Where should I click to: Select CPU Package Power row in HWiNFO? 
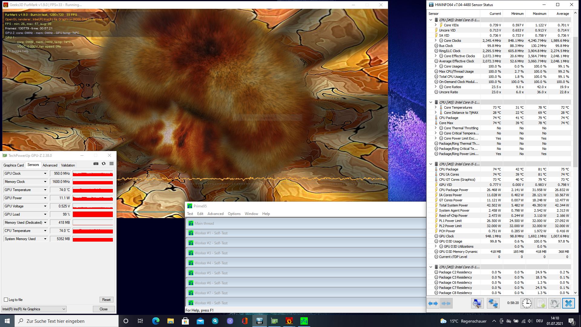point(499,190)
